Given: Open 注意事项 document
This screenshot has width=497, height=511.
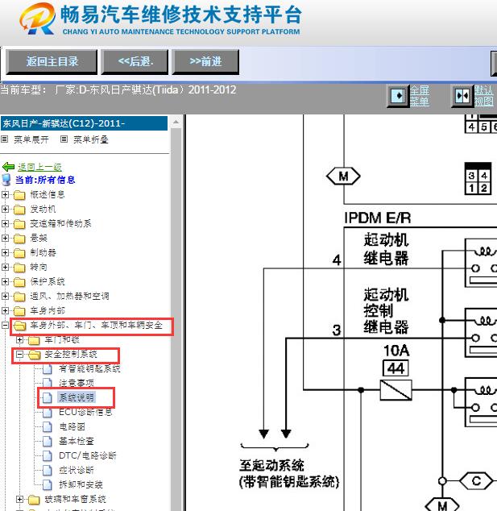Looking at the screenshot, I should click(x=77, y=383).
